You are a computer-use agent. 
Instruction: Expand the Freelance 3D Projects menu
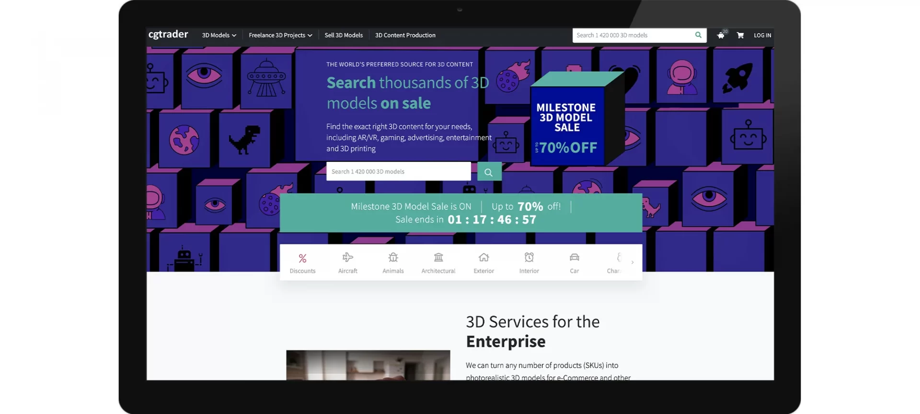click(280, 35)
